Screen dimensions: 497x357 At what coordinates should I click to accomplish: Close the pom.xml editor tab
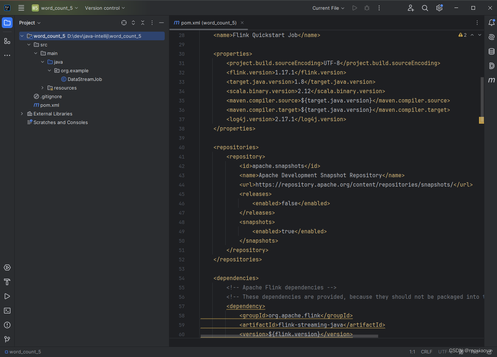(242, 23)
